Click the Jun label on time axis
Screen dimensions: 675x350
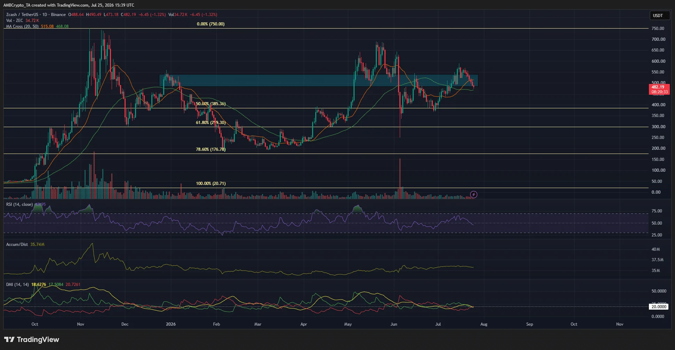pos(394,324)
